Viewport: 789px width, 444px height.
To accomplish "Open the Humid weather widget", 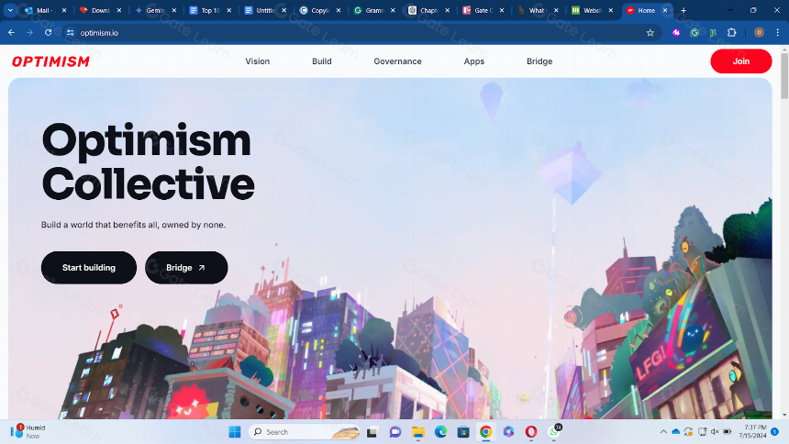I will pyautogui.click(x=28, y=431).
